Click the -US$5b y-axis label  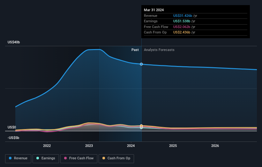tap(13, 138)
